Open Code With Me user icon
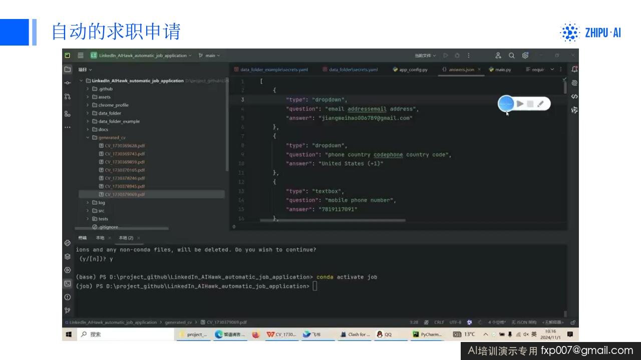 pos(498,55)
